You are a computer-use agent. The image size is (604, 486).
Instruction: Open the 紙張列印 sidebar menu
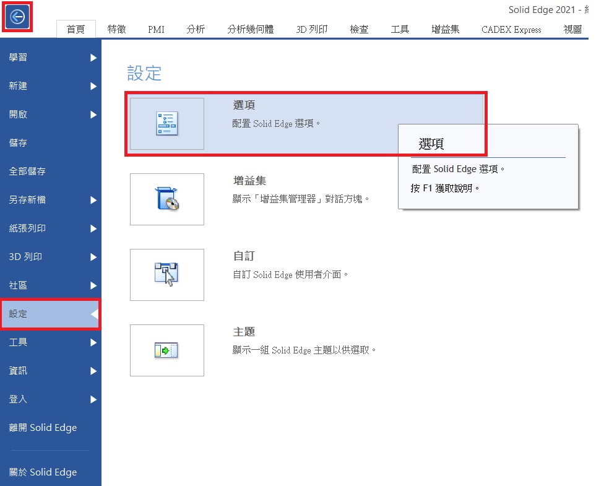pyautogui.click(x=51, y=228)
